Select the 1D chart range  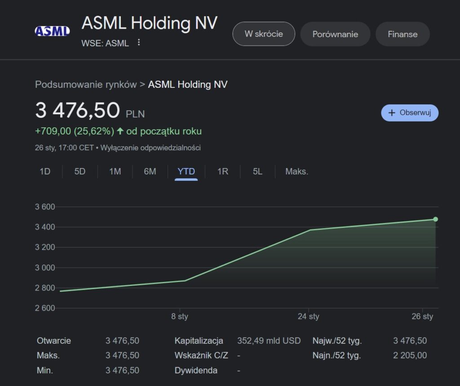click(x=45, y=171)
